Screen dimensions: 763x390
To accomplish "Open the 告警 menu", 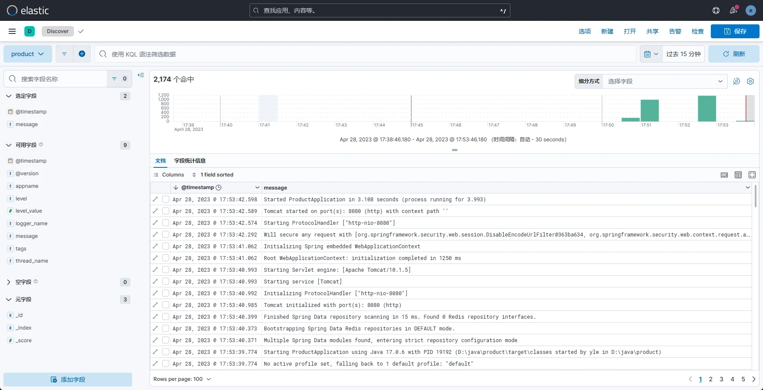I will (675, 31).
